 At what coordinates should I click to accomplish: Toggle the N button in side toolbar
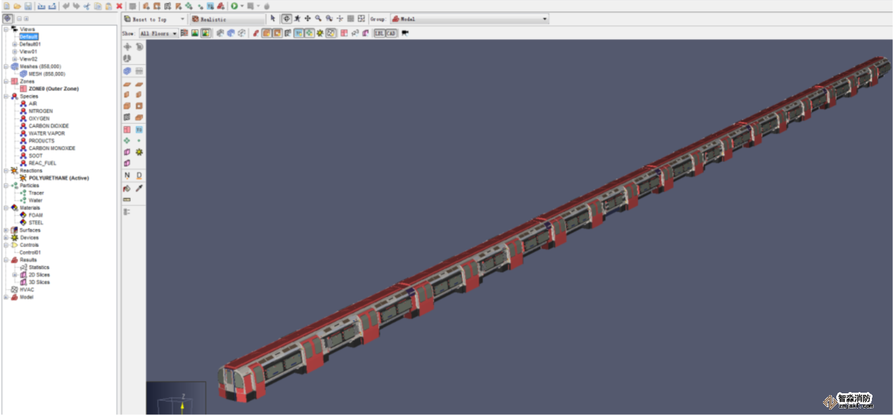[127, 176]
